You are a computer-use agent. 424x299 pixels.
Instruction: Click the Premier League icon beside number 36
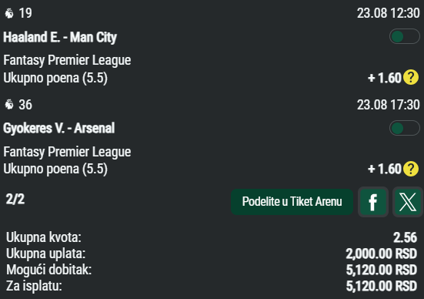[9, 104]
